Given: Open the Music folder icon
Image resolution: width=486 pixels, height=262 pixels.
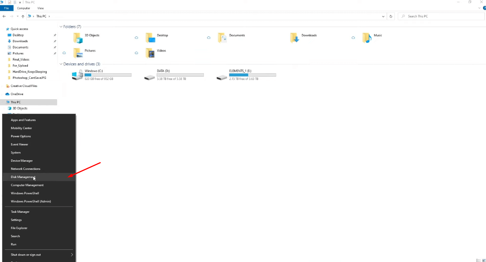Looking at the screenshot, I should 367,38.
